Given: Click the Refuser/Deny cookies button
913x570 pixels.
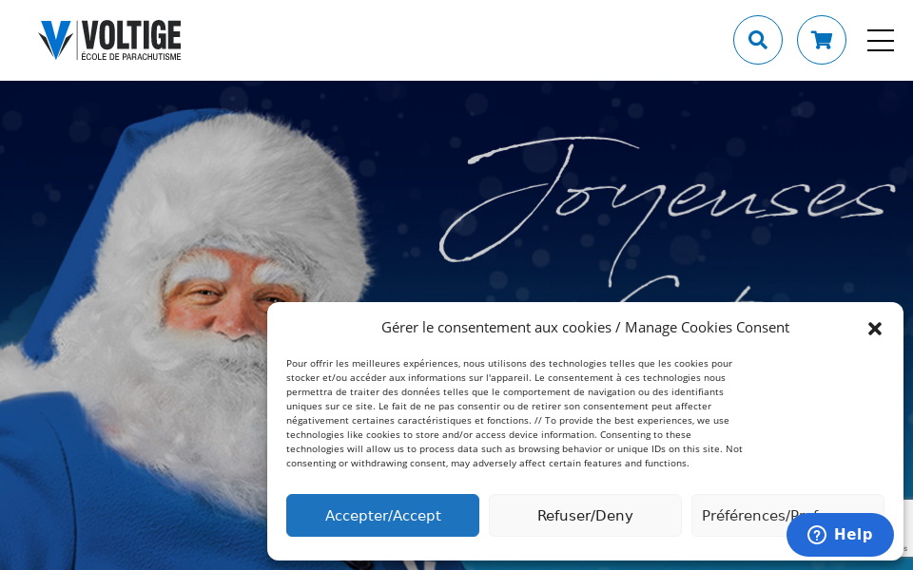Looking at the screenshot, I should 585,515.
